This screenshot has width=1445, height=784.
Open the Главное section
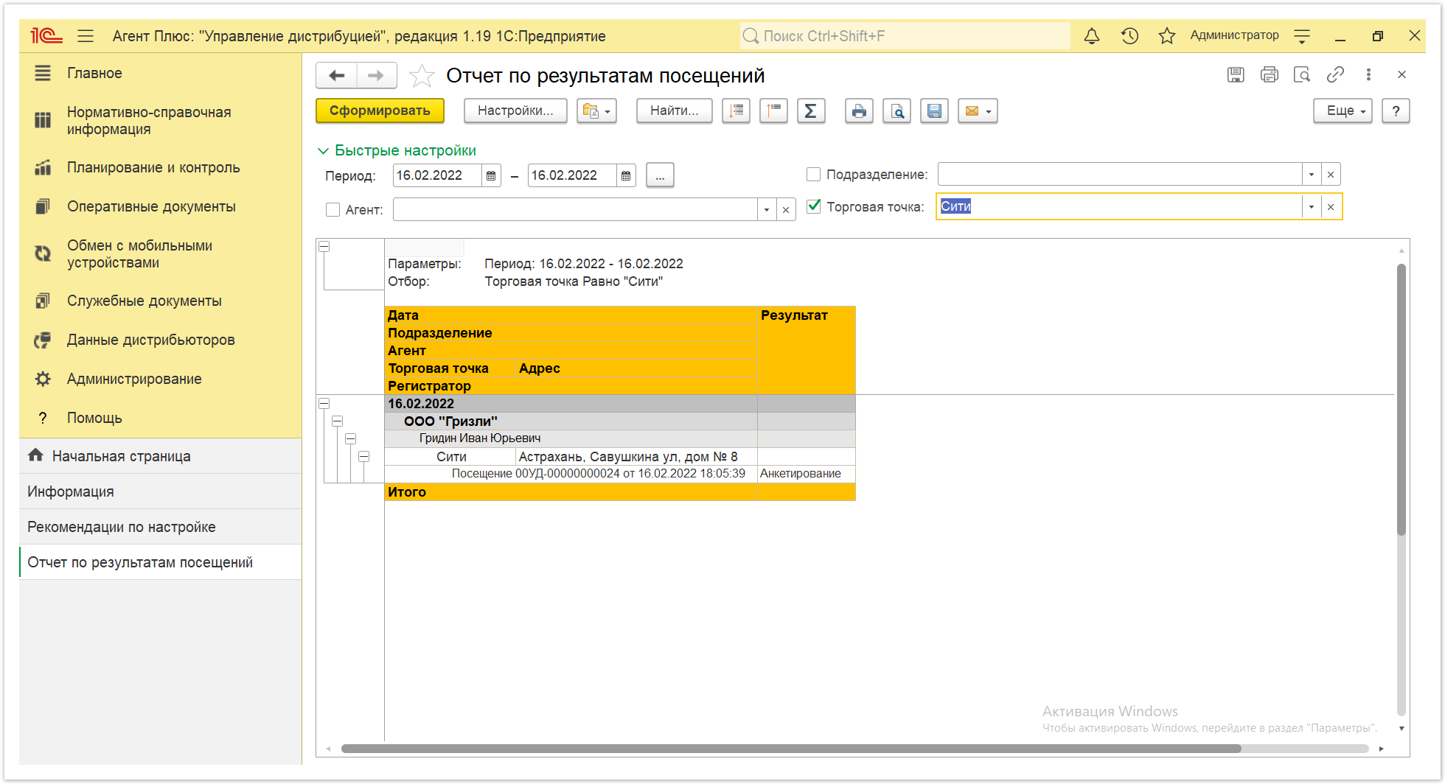[160, 73]
